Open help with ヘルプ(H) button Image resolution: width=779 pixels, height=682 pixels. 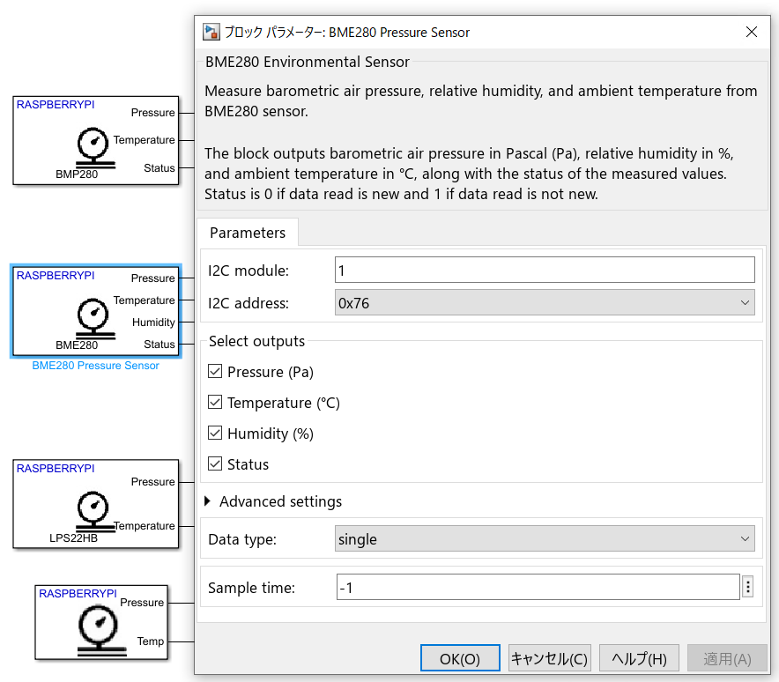639,658
